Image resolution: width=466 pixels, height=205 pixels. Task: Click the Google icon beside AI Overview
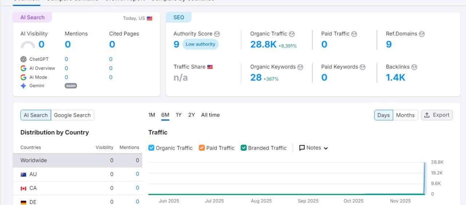point(23,68)
